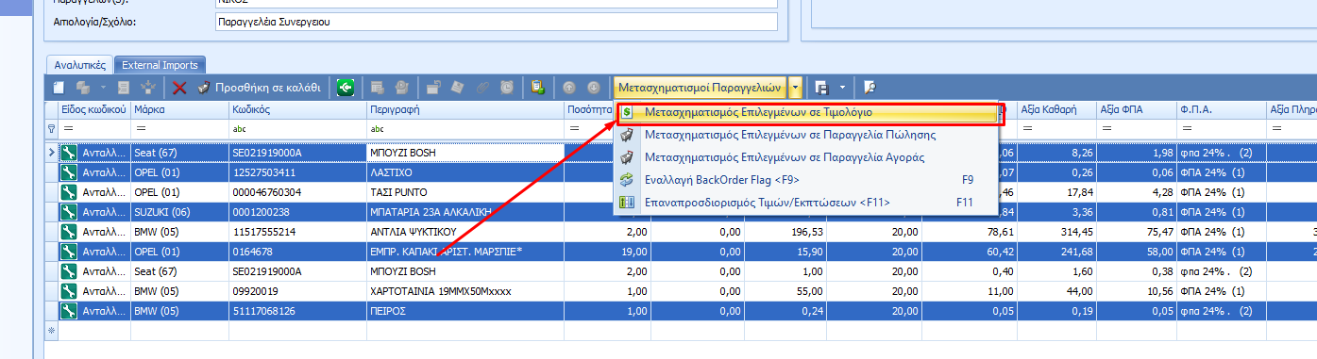Click the circular up-arrow move icon
1317x359 pixels.
pos(569,88)
